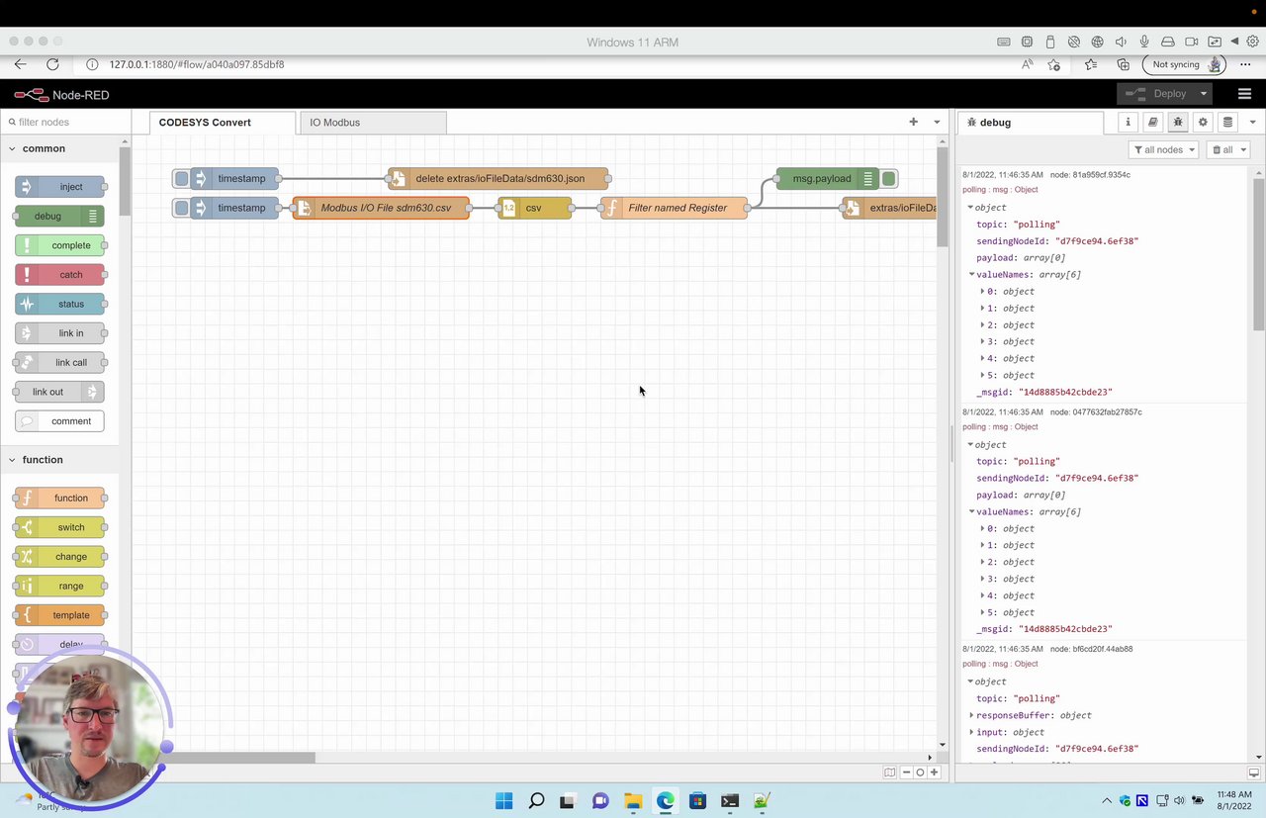Image resolution: width=1266 pixels, height=818 pixels.
Task: Open the clear all messages dropdown
Action: 1227,149
